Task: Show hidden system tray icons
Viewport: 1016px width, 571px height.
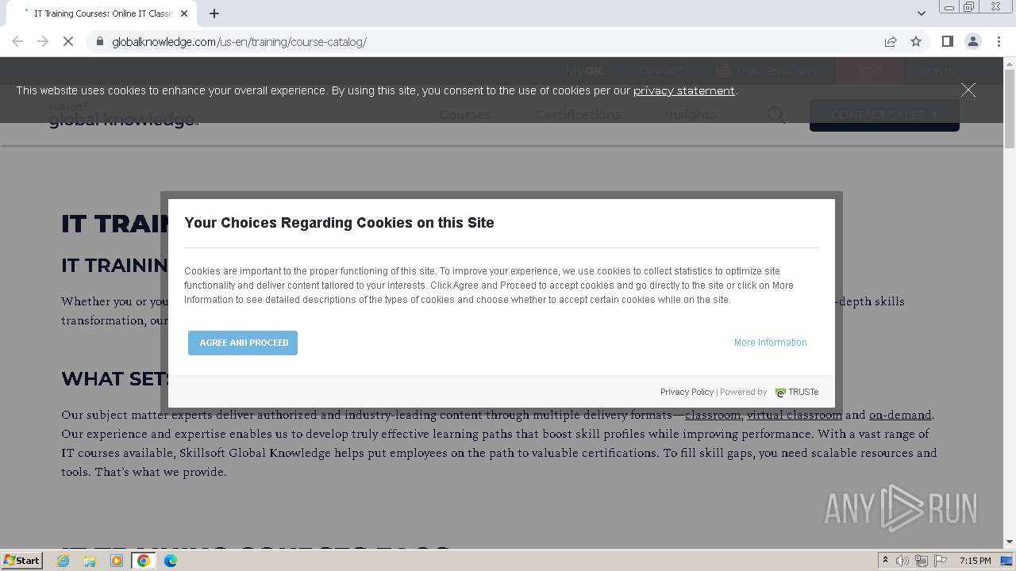Action: [x=885, y=561]
